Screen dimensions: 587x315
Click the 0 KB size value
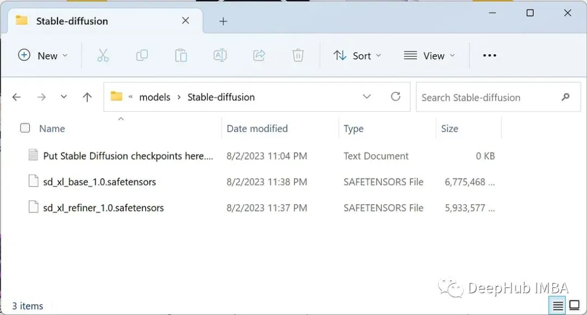click(485, 156)
